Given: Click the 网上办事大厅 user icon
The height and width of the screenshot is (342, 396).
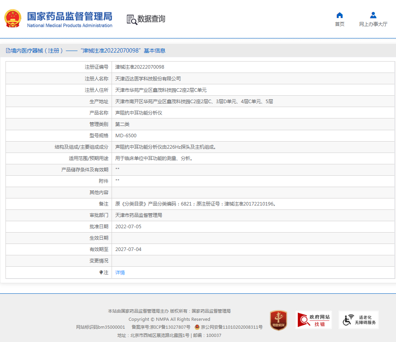Looking at the screenshot, I should [x=372, y=15].
